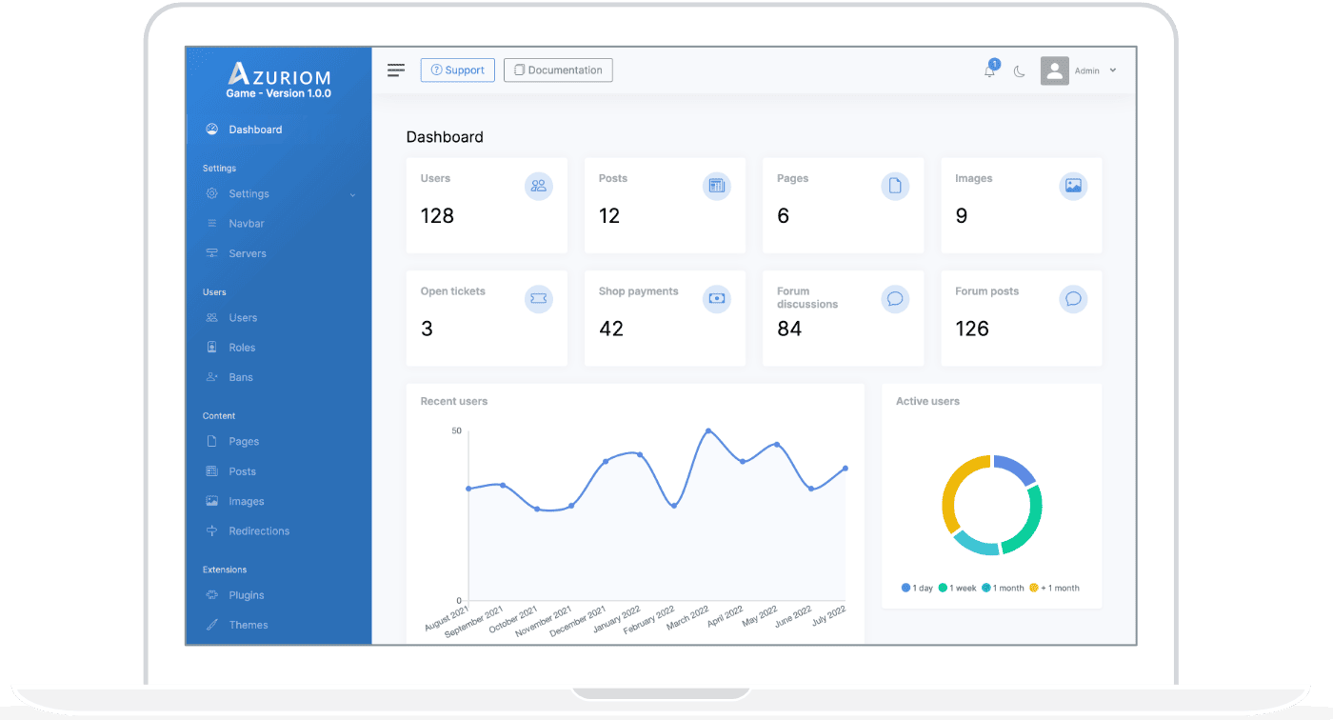
Task: Click the Images picture icon in sidebar
Action: [212, 501]
